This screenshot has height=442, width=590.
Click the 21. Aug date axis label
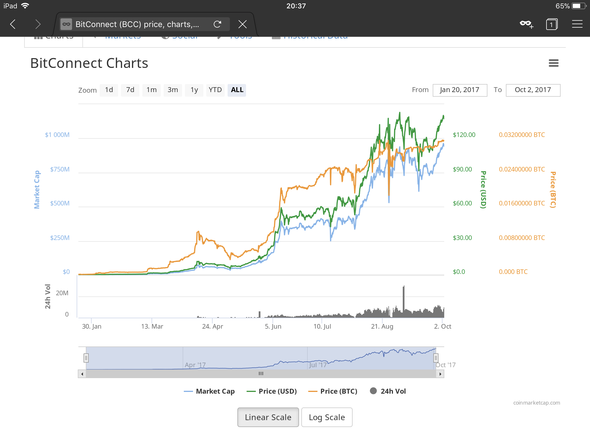[382, 327]
